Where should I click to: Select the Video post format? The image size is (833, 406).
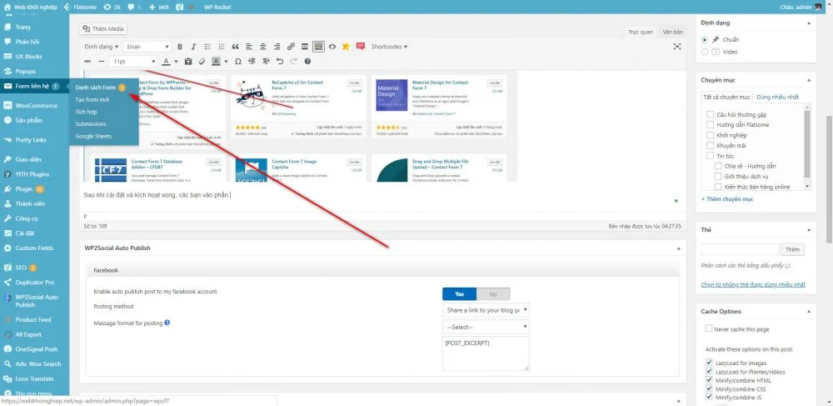706,52
